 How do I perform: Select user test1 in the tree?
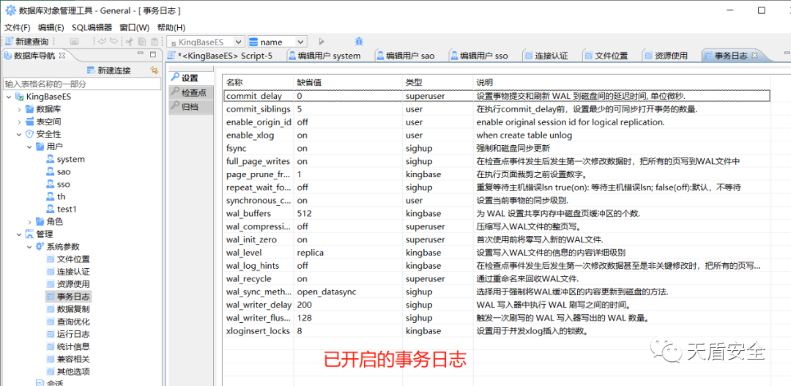coord(67,209)
